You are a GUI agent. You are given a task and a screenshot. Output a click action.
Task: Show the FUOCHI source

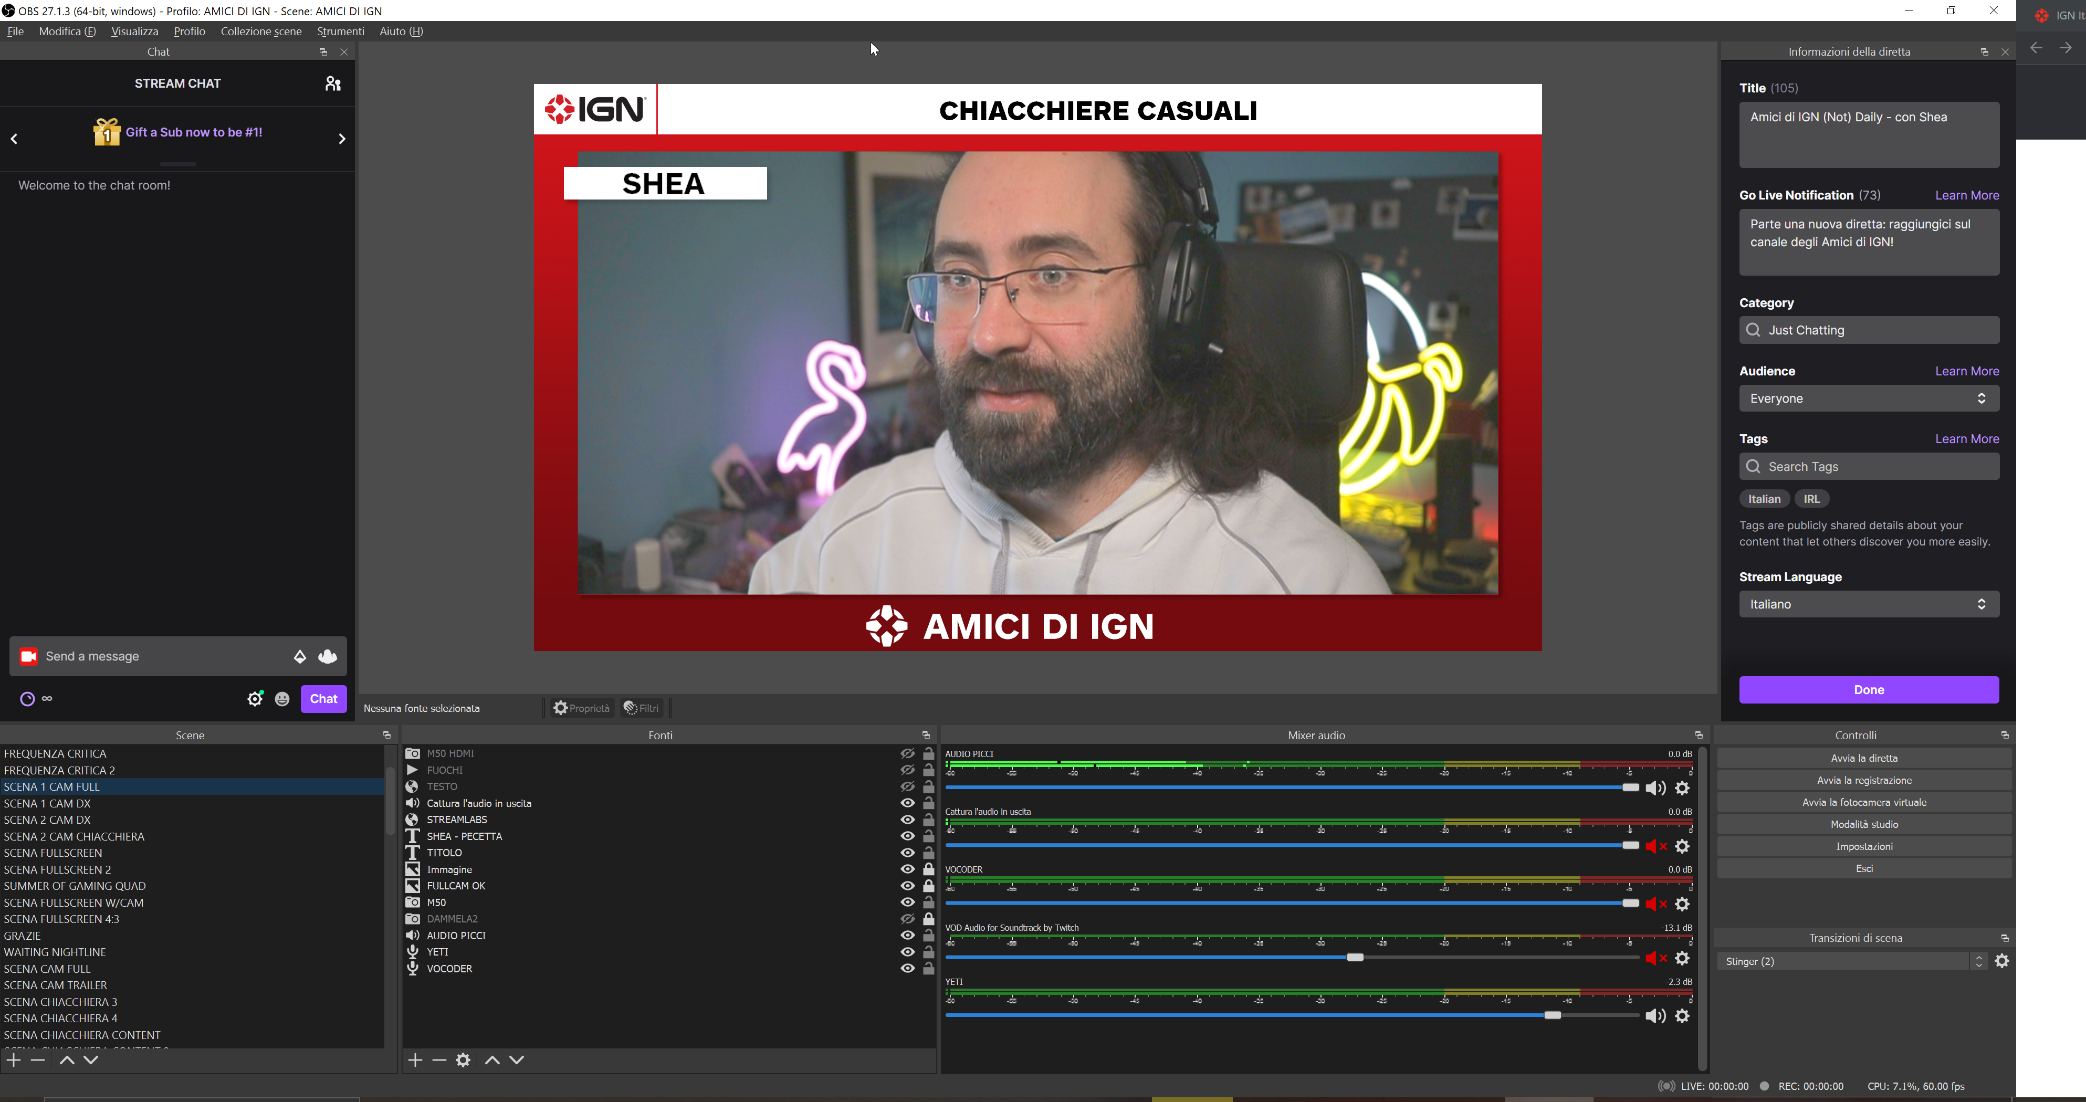pyautogui.click(x=908, y=770)
